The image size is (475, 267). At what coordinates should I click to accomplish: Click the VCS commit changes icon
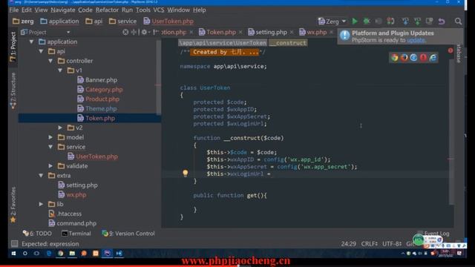[417, 22]
